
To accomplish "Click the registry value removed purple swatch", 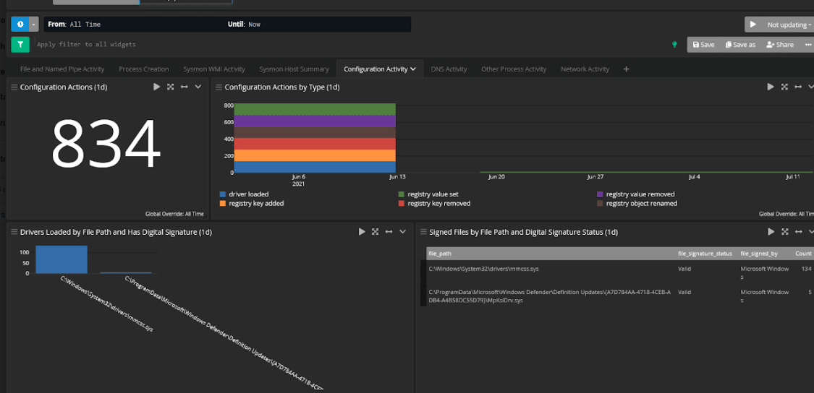I will click(x=600, y=194).
